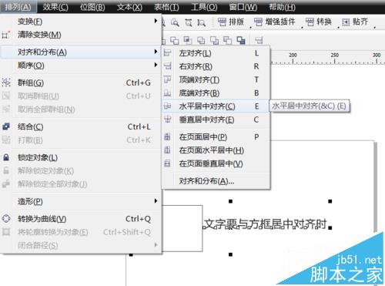385x286 pixels.
Task: Open the 对齐和分布(A)... dialog entry
Action: (x=216, y=181)
